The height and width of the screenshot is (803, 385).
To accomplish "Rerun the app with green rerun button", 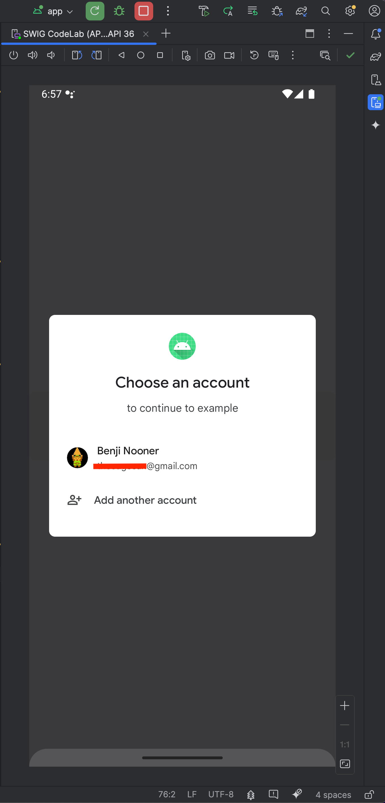I will pyautogui.click(x=95, y=11).
